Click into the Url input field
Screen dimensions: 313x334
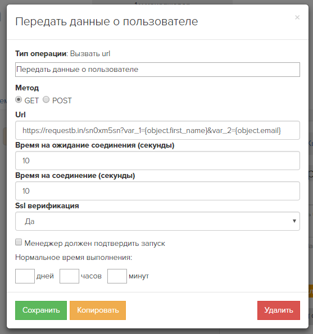[157, 130]
